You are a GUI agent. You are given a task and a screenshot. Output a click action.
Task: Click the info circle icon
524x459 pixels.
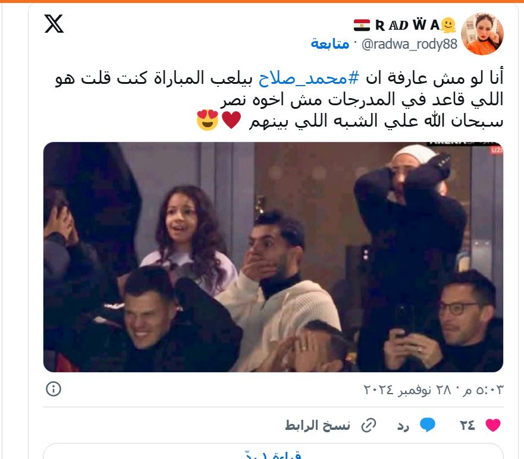click(x=54, y=389)
